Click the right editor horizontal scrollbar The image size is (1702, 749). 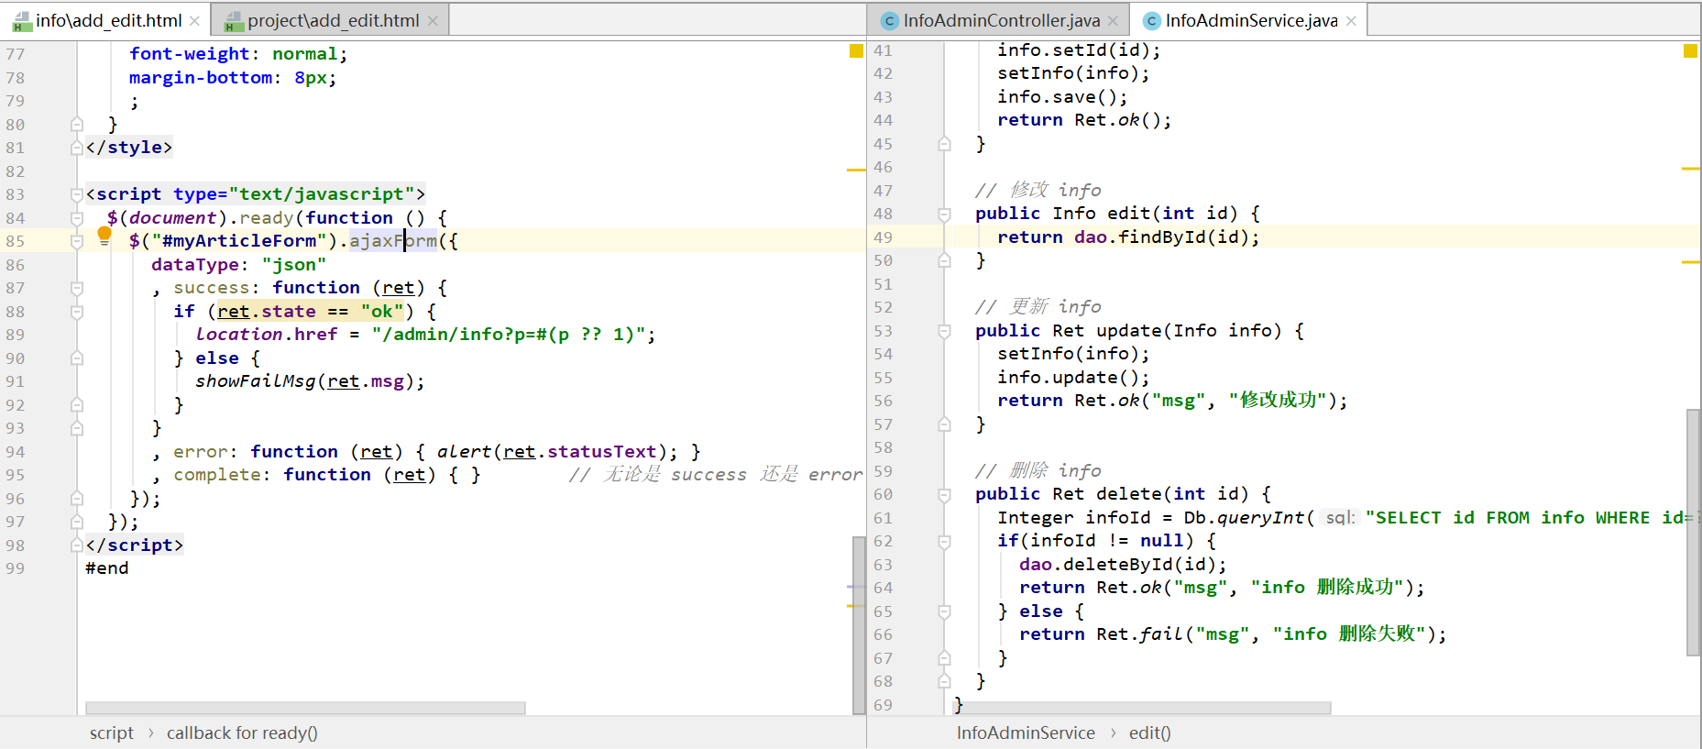click(x=1142, y=708)
